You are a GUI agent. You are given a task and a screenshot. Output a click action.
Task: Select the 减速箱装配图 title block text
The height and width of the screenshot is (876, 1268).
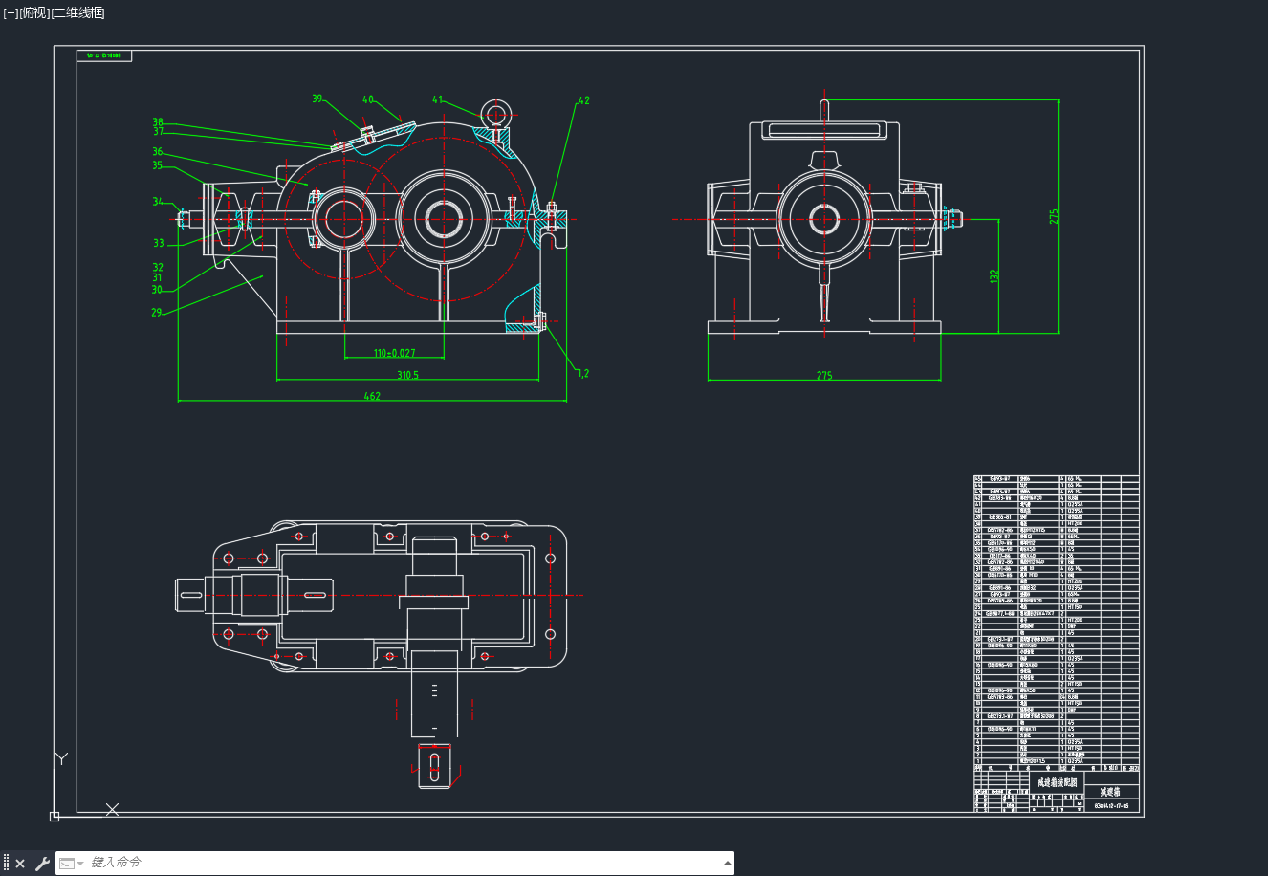click(x=1057, y=782)
